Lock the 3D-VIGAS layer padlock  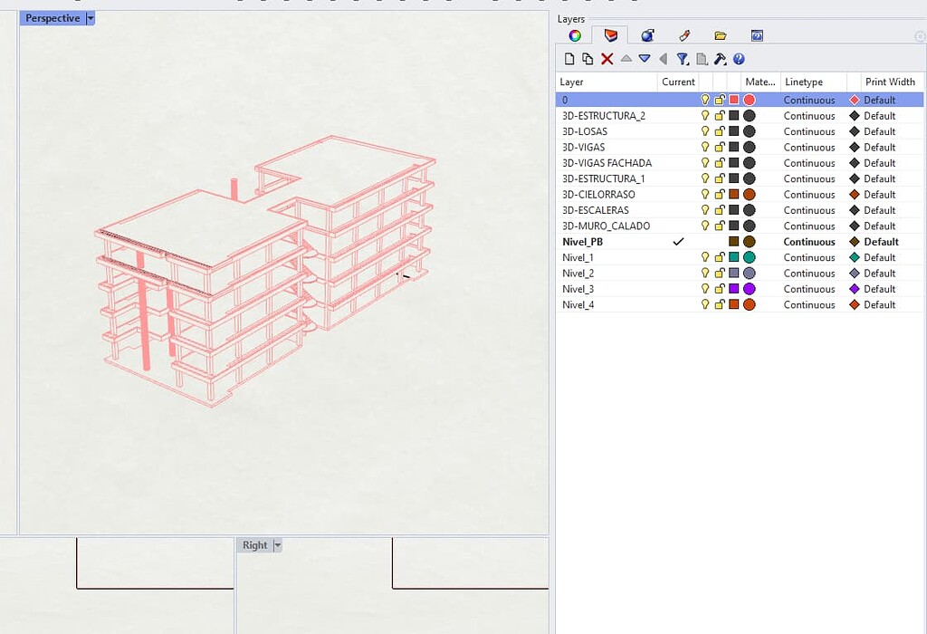(x=718, y=147)
